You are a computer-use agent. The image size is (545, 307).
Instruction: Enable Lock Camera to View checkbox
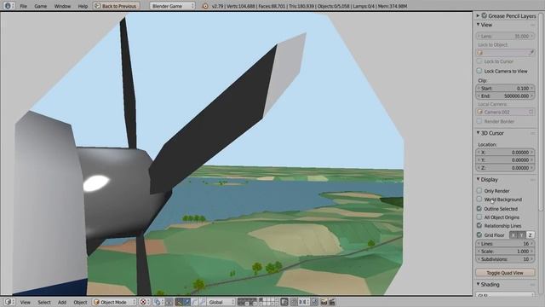click(479, 71)
